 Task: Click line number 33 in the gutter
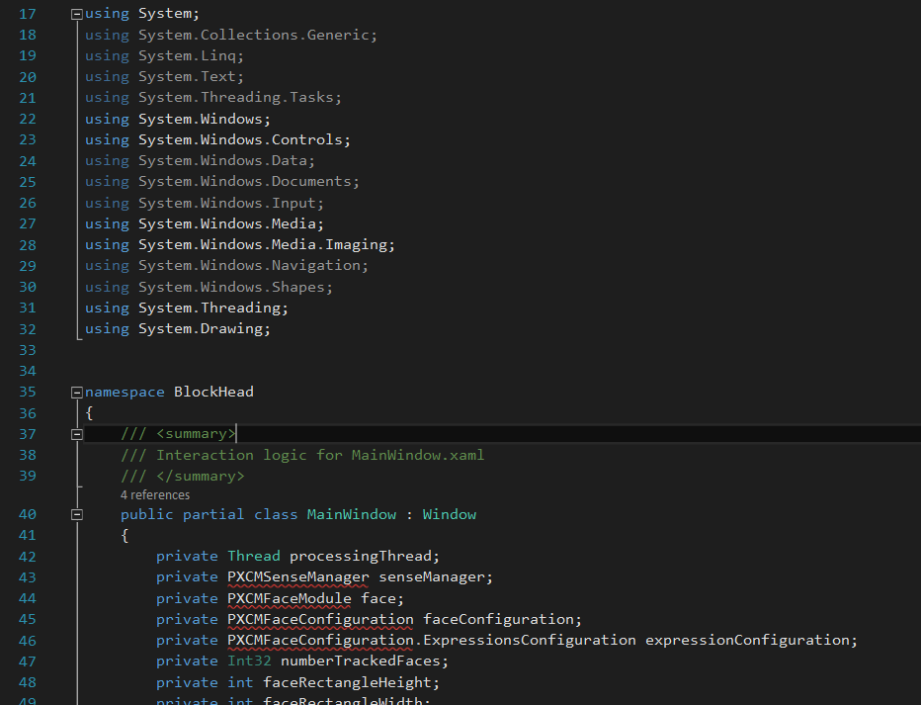(x=27, y=350)
